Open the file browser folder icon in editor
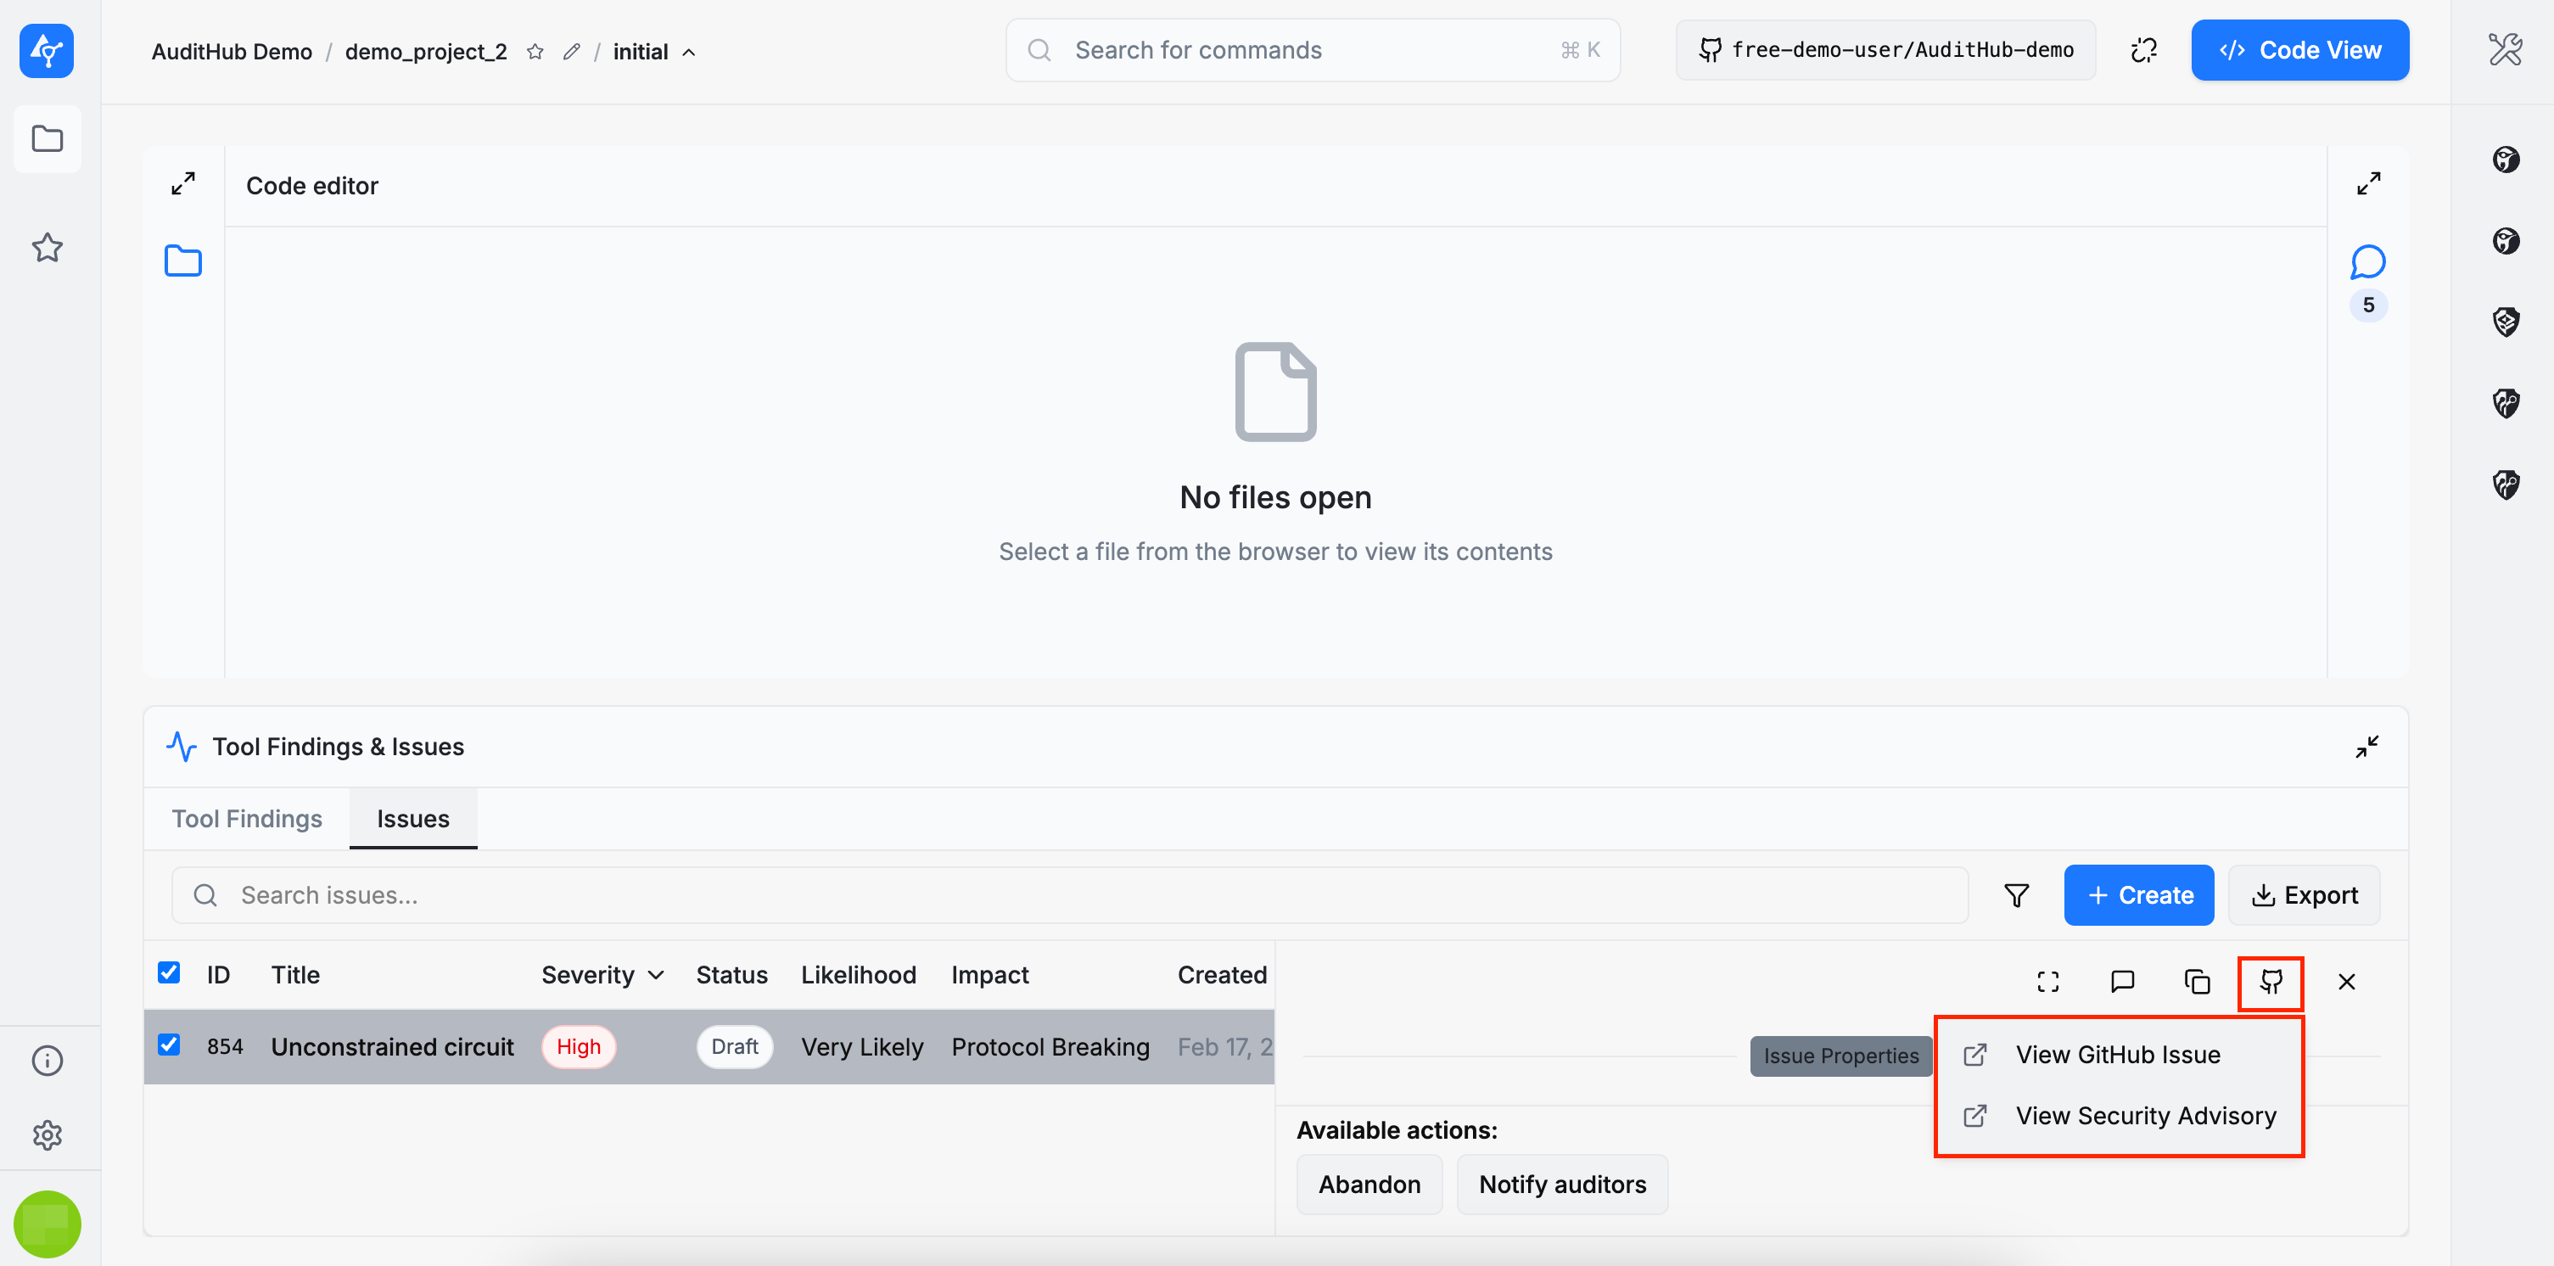 [x=182, y=260]
